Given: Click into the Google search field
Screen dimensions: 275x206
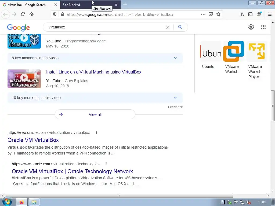Looking at the screenshot, I should (105, 27).
